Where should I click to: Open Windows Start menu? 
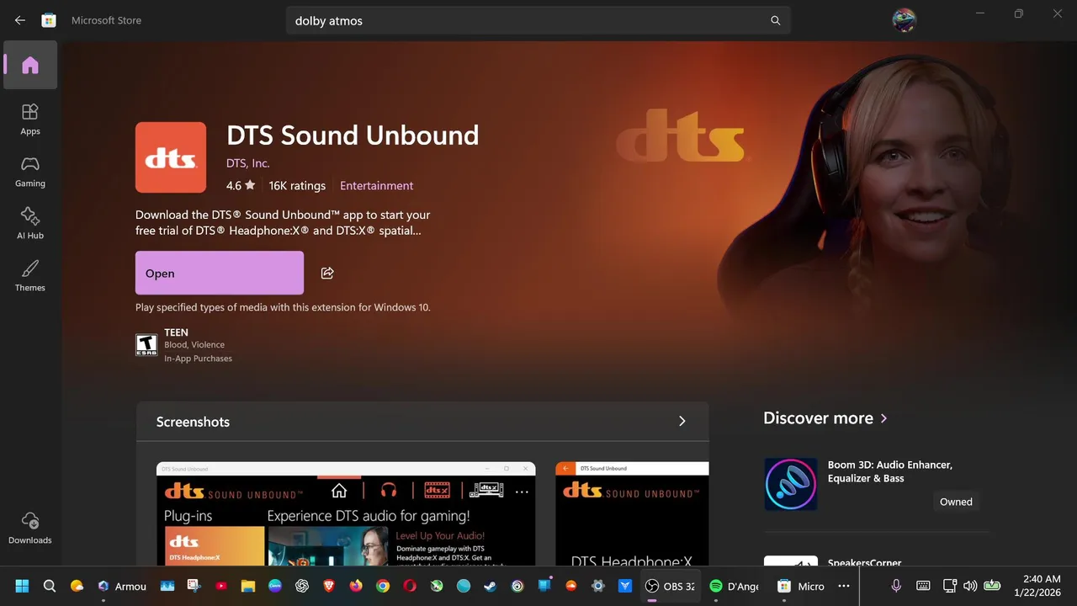tap(22, 586)
